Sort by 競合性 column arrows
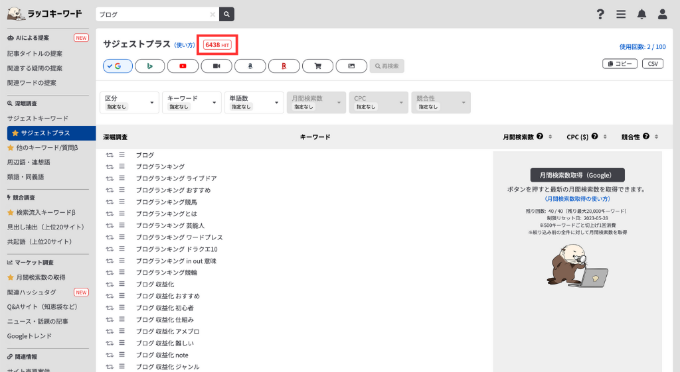This screenshot has height=372, width=680. click(x=657, y=137)
